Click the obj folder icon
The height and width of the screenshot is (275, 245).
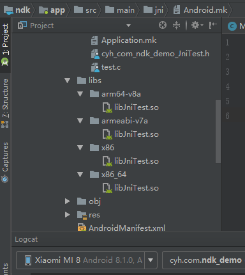[82, 201]
